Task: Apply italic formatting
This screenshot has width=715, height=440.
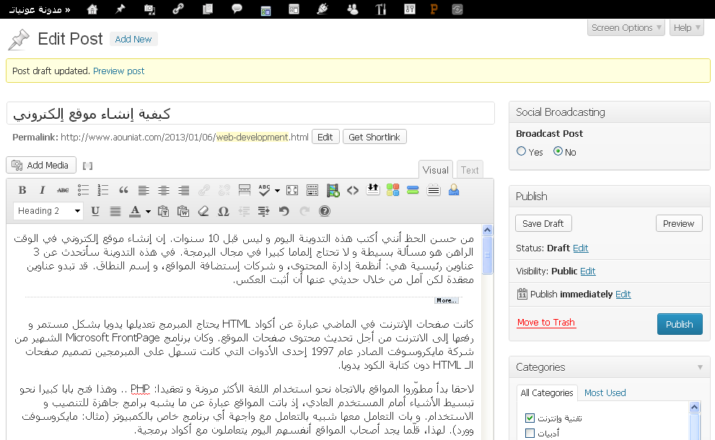Action: click(42, 190)
